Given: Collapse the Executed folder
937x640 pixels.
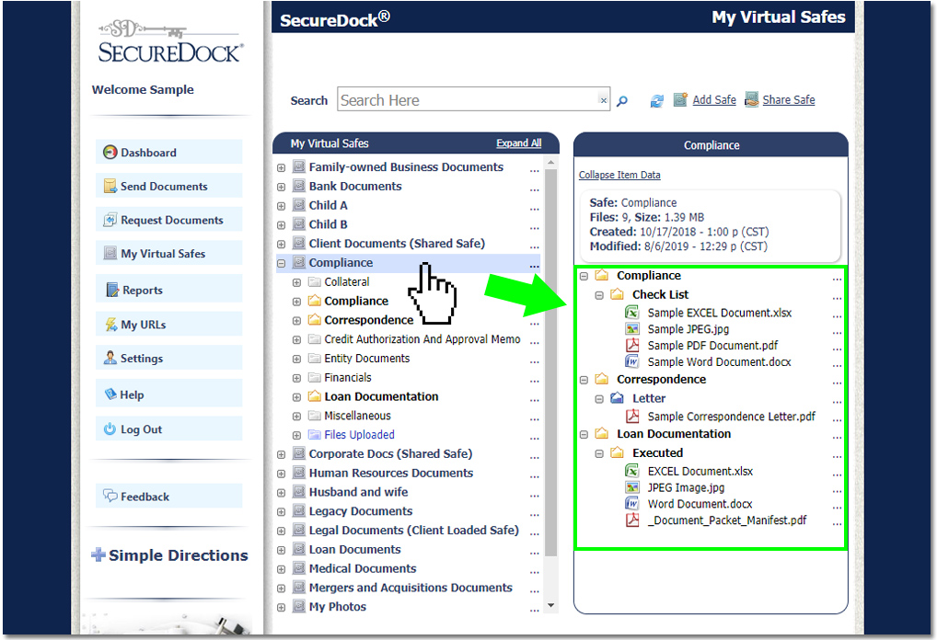Looking at the screenshot, I should coord(599,453).
